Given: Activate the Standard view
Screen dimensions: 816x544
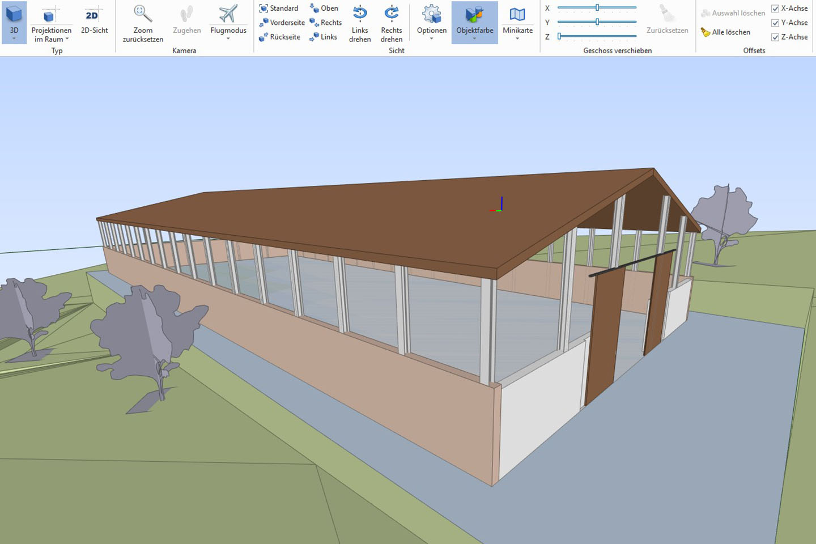Looking at the screenshot, I should 279,8.
